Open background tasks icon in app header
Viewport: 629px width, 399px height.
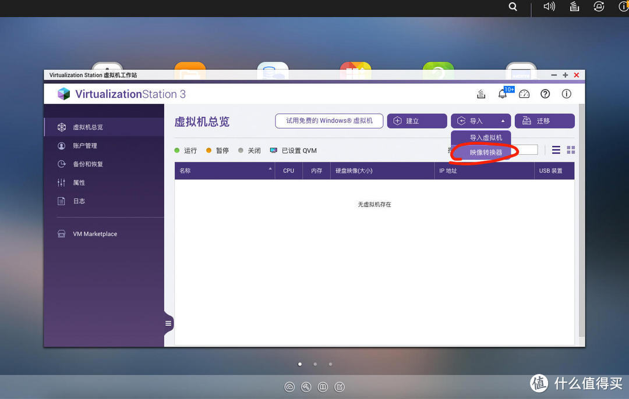481,94
